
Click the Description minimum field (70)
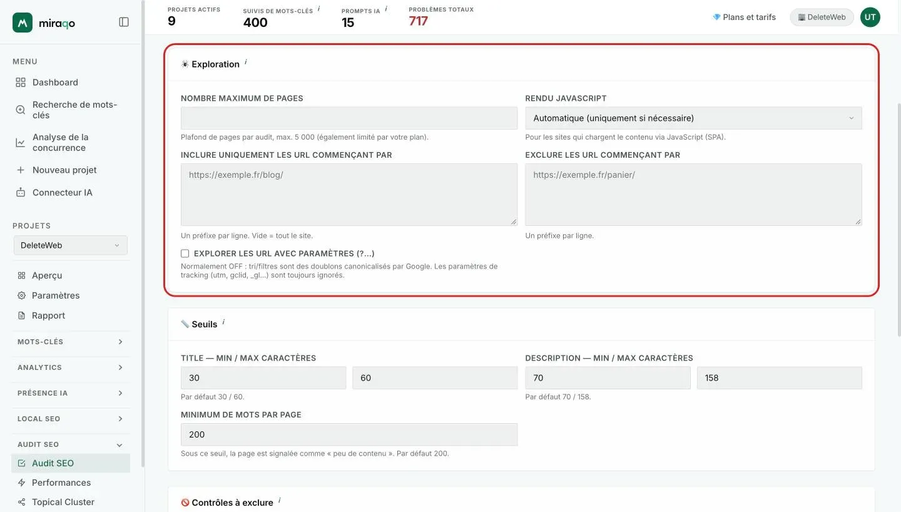[x=608, y=378]
